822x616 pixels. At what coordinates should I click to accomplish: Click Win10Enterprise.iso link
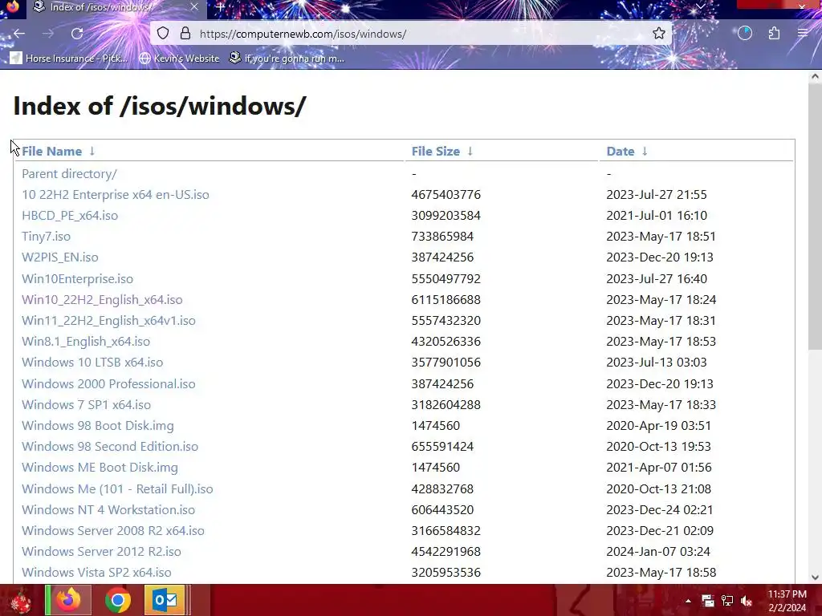coord(78,278)
